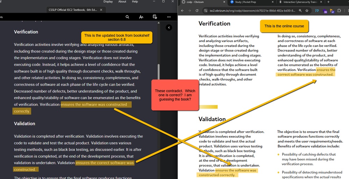Viewport: 349px width, 179px height.
Task: Open the About menu
Action: (x=122, y=2)
